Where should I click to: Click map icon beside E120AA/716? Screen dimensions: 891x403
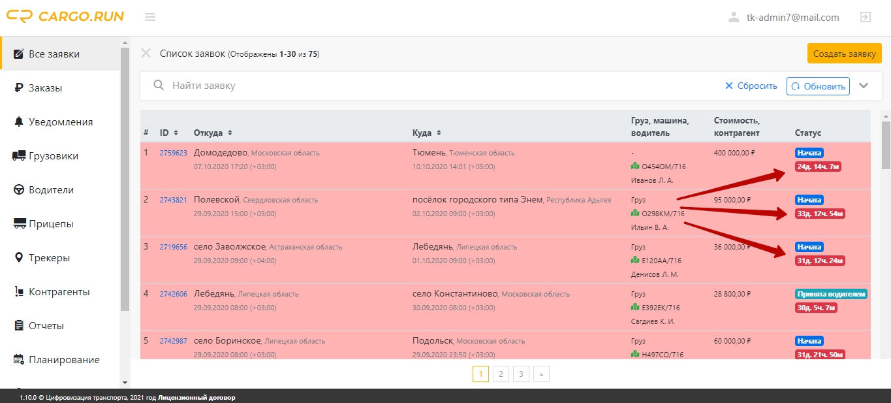coord(635,260)
